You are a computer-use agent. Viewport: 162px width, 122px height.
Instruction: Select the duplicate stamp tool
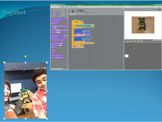125,7
